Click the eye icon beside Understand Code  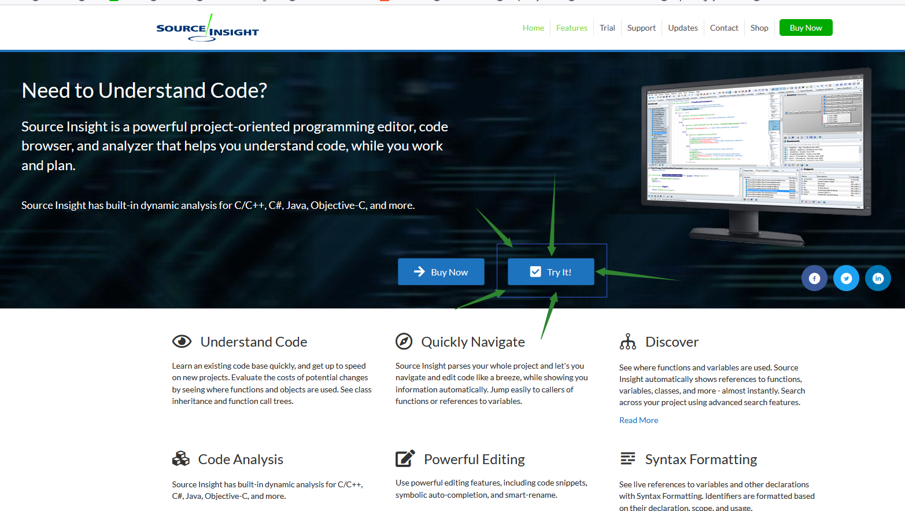182,341
